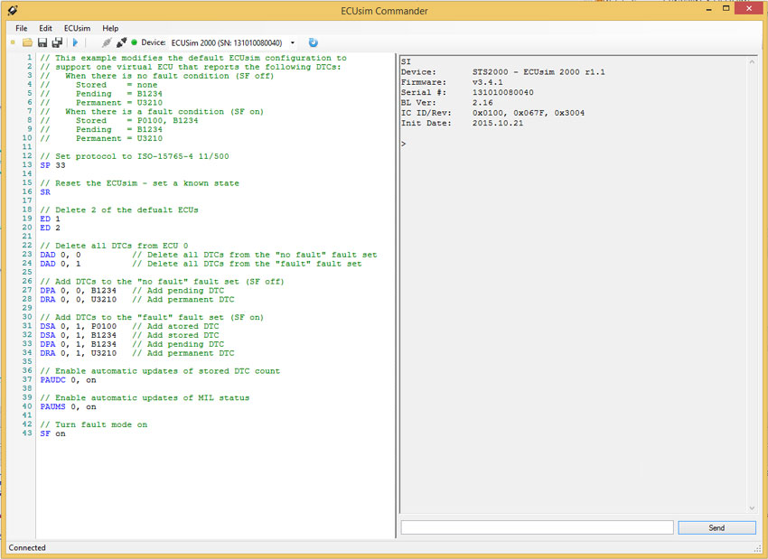This screenshot has height=559, width=768.
Task: Select the 'DRA 0, 0, U3210' line
Action: tap(79, 300)
